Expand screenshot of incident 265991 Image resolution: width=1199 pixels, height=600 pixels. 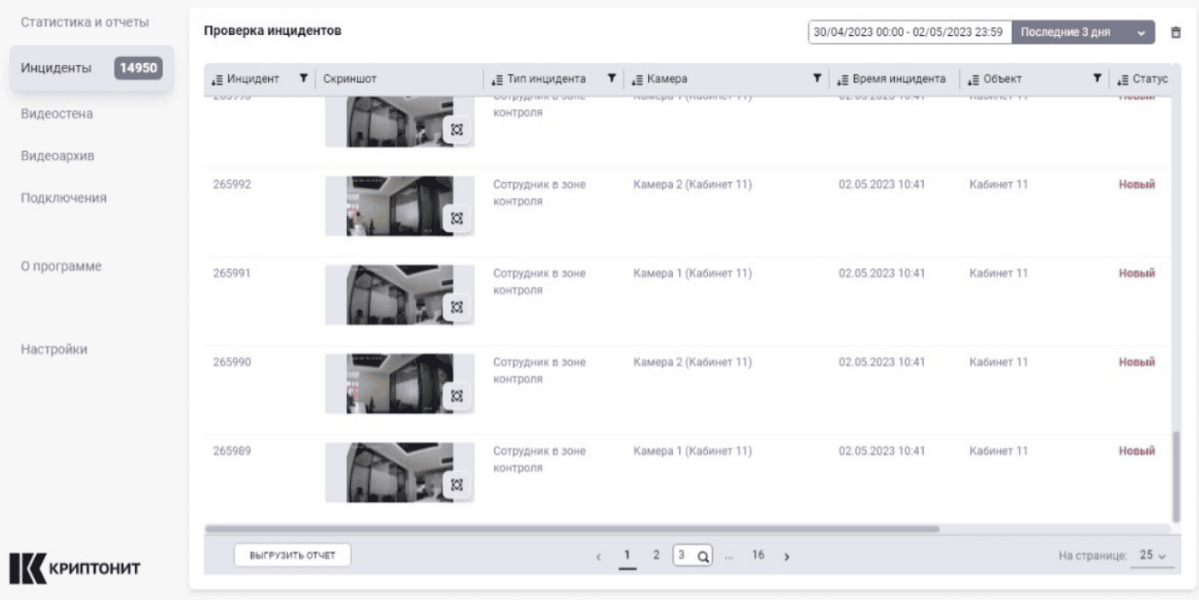point(457,306)
